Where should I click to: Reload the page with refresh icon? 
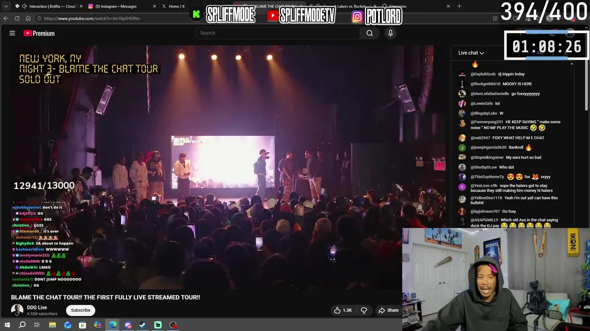tap(17, 18)
